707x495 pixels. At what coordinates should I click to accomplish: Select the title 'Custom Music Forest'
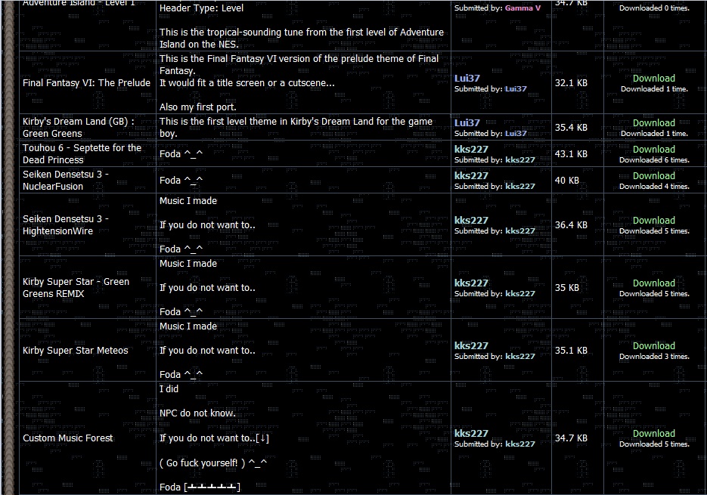point(67,438)
